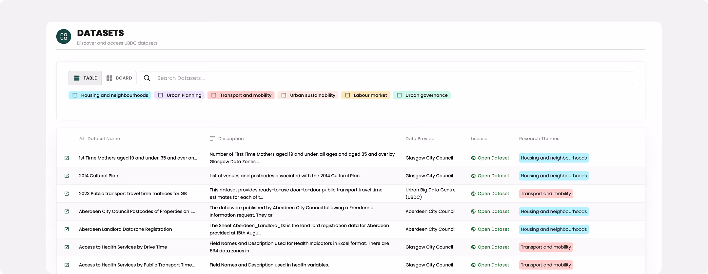Image resolution: width=708 pixels, height=274 pixels.
Task: Click the Datasets grid logo icon
Action: tap(64, 37)
